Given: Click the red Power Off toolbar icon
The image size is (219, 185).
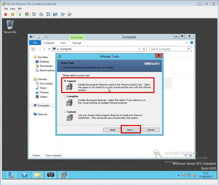Looking at the screenshot, I should coord(5,14).
